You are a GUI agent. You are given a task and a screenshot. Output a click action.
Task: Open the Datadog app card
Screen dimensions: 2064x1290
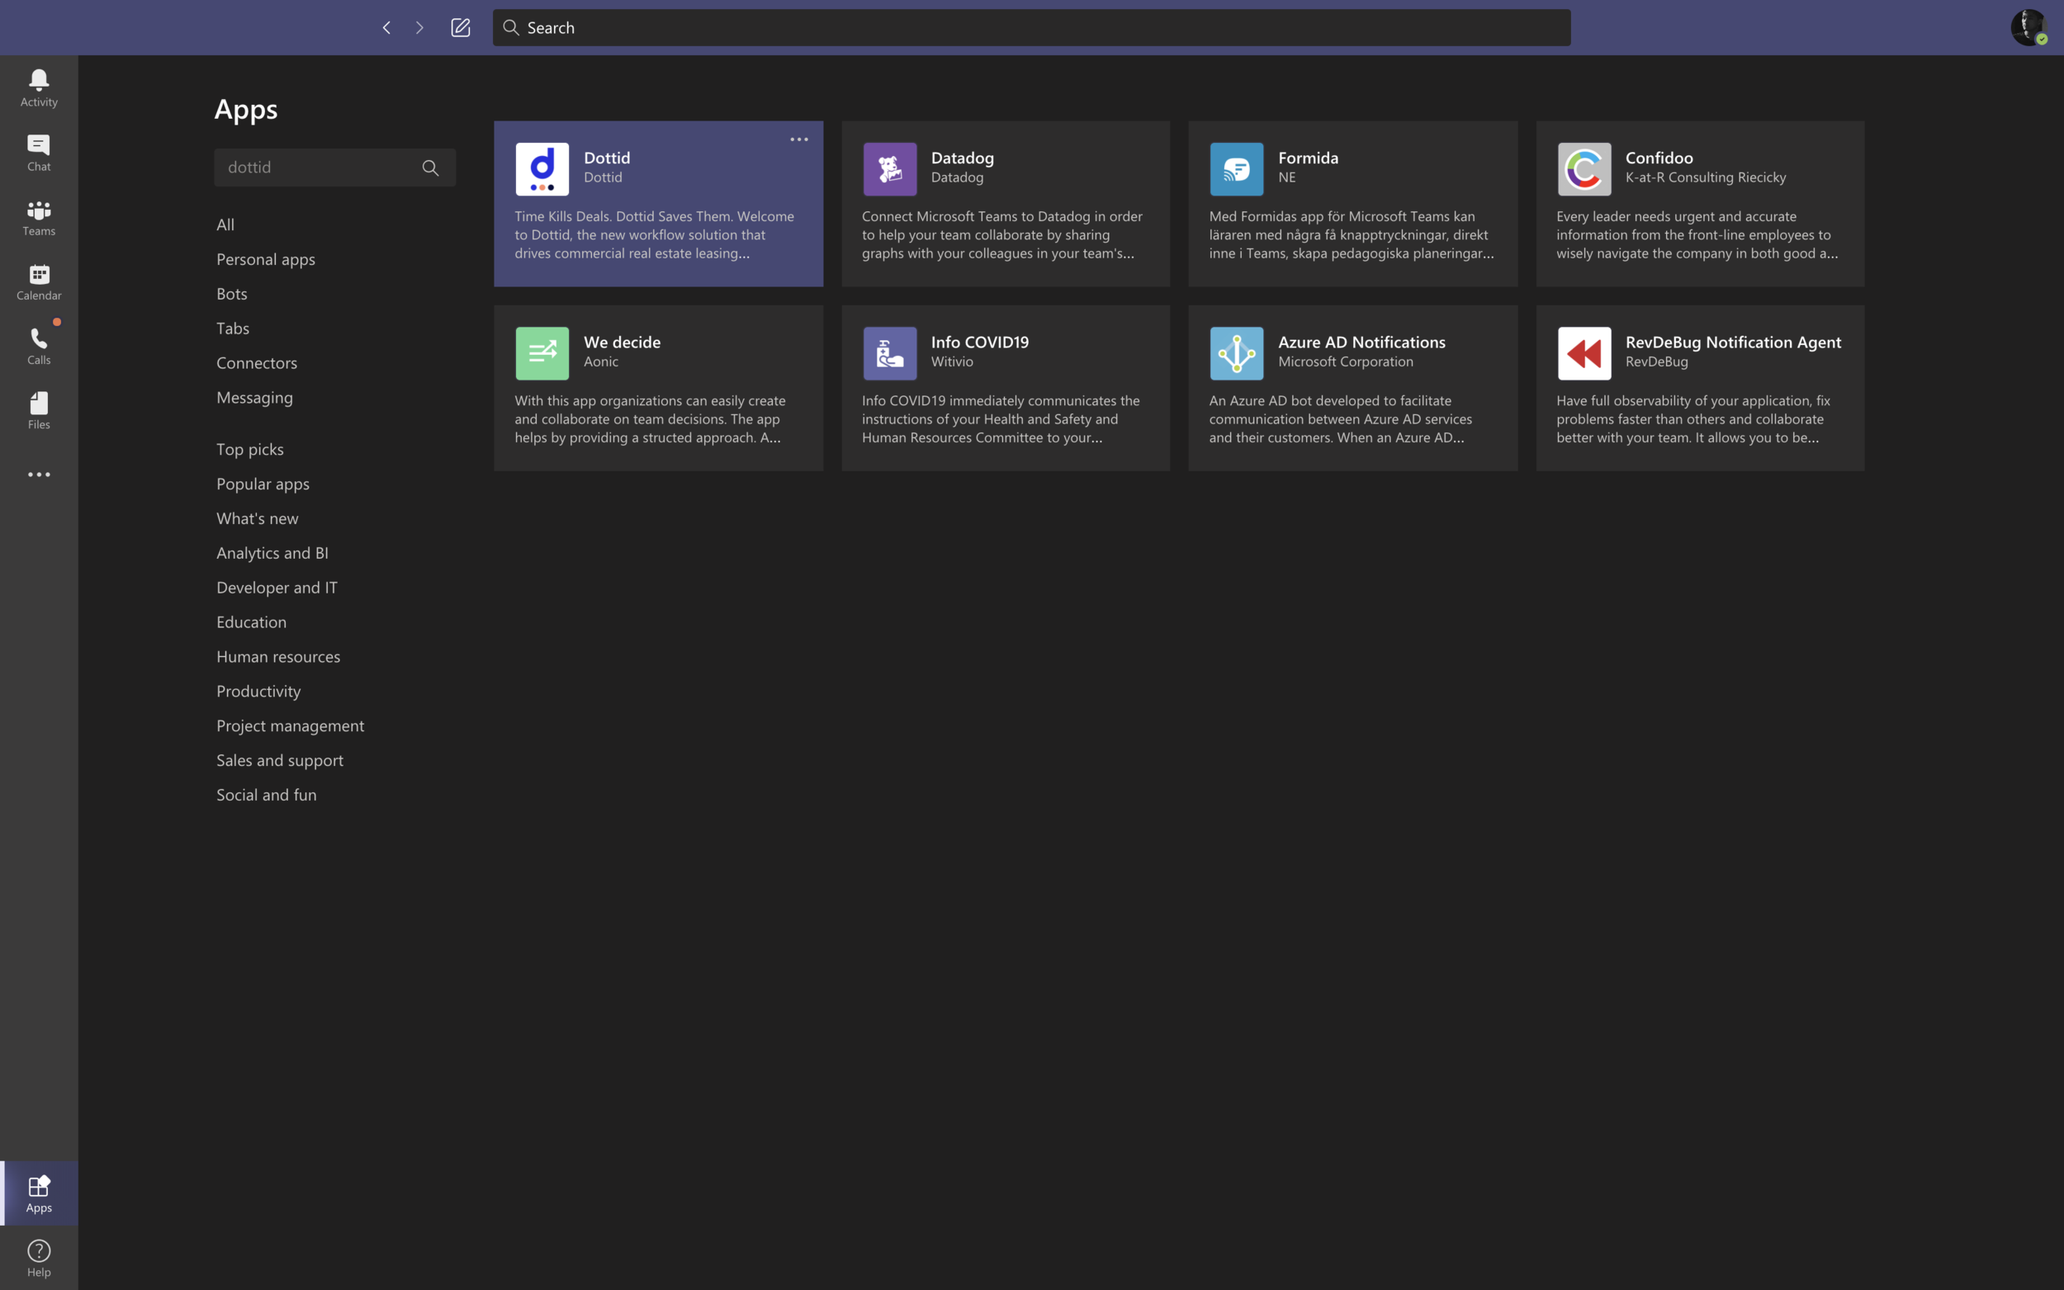click(1005, 204)
